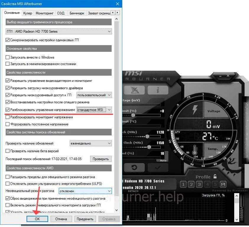Viewport: 249px width, 227px height.
Task: Toggle allow low-level GPU access checkbox
Action: click(7, 95)
